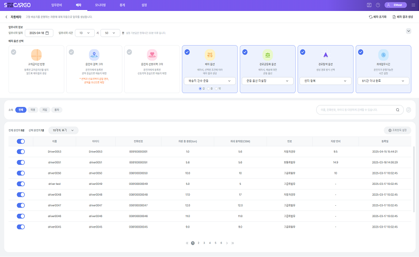Click the 배차 초기화 button
Image resolution: width=419 pixels, height=257 pixels.
coord(378,17)
